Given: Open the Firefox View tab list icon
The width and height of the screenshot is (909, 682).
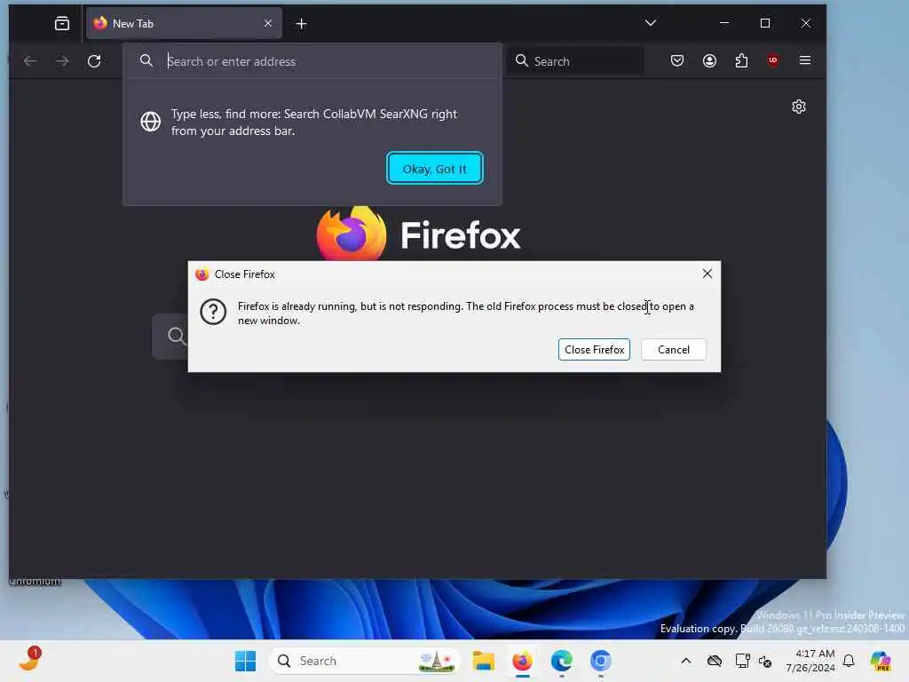Looking at the screenshot, I should (x=62, y=23).
